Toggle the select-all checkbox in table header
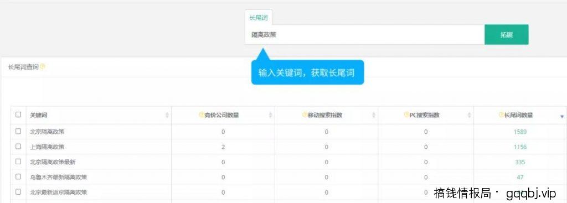 click(x=18, y=114)
